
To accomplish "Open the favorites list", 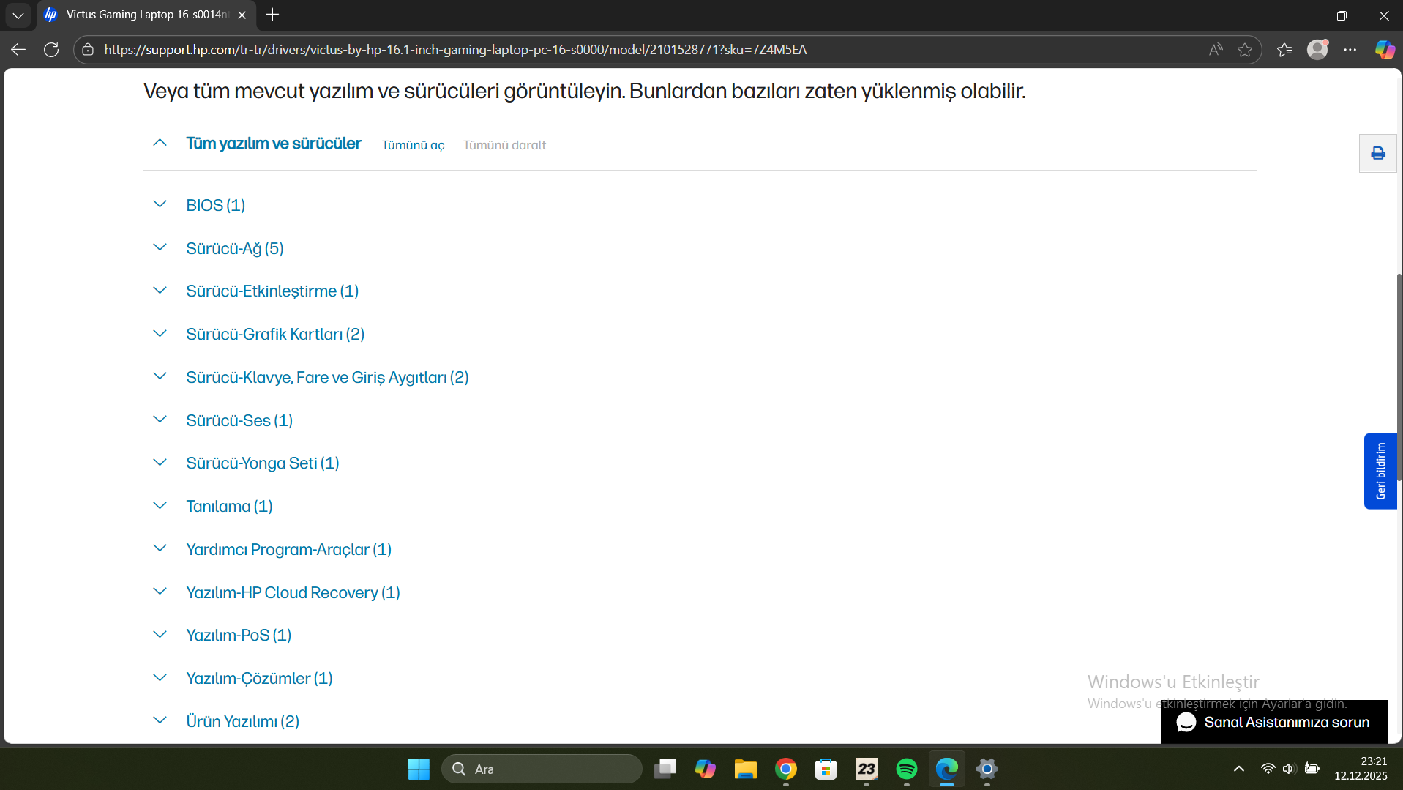I will (x=1284, y=50).
